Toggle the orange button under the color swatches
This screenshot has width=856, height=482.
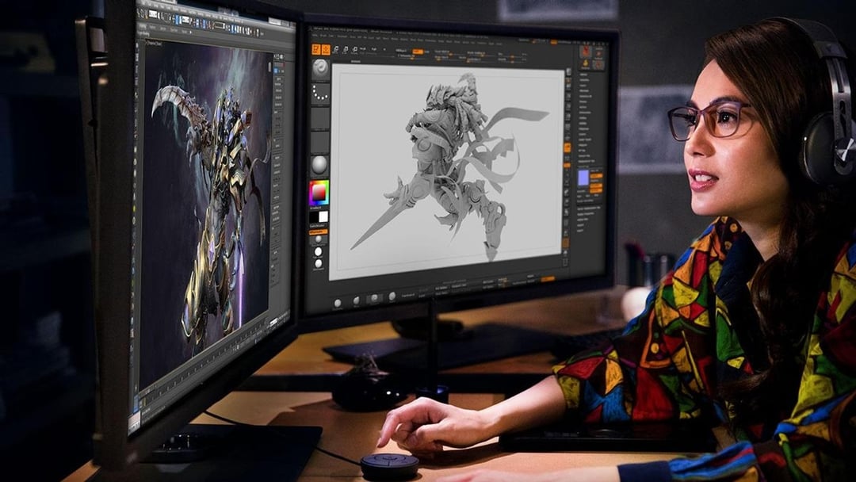click(319, 232)
